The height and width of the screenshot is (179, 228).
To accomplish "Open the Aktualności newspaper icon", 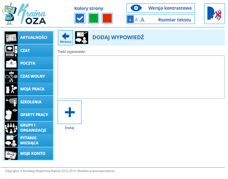I will click(x=11, y=38).
